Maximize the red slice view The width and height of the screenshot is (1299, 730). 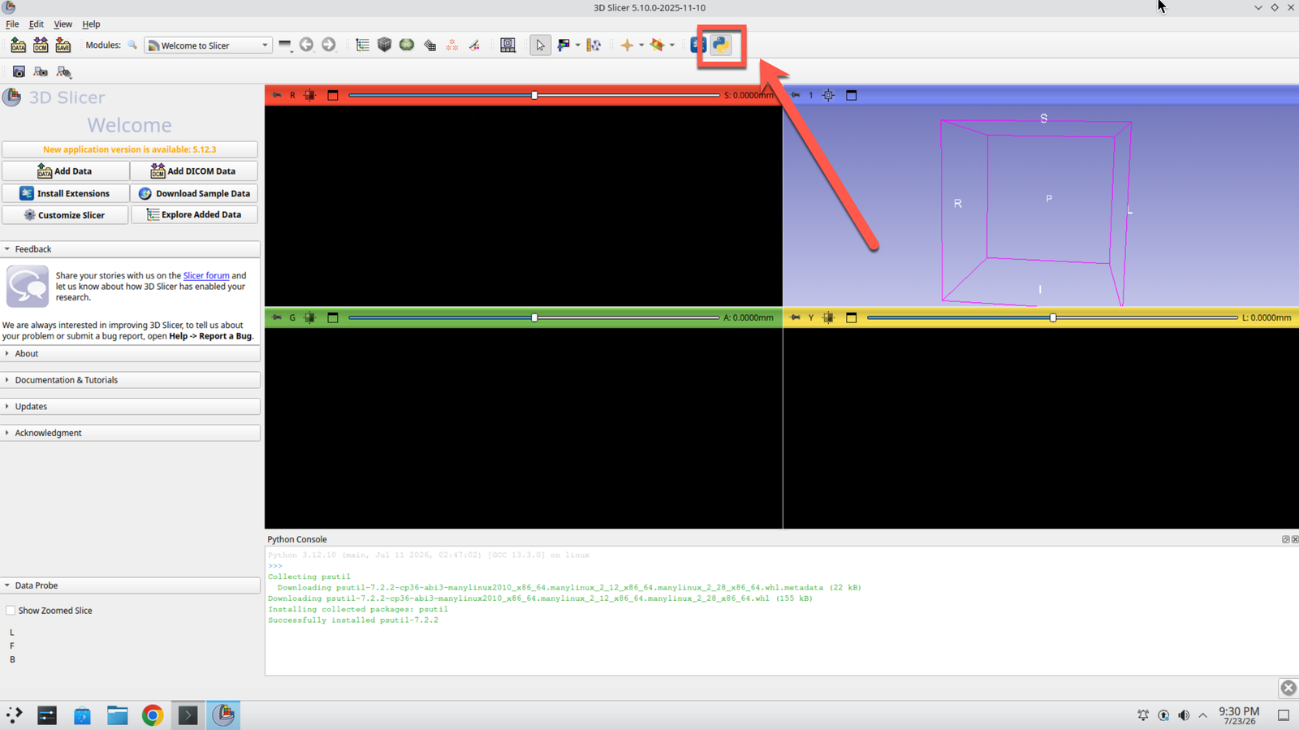click(x=333, y=95)
